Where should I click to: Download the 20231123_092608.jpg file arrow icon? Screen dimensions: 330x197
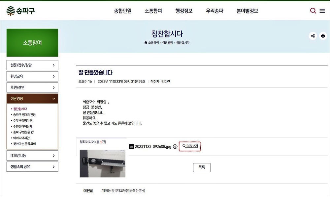pos(175,146)
